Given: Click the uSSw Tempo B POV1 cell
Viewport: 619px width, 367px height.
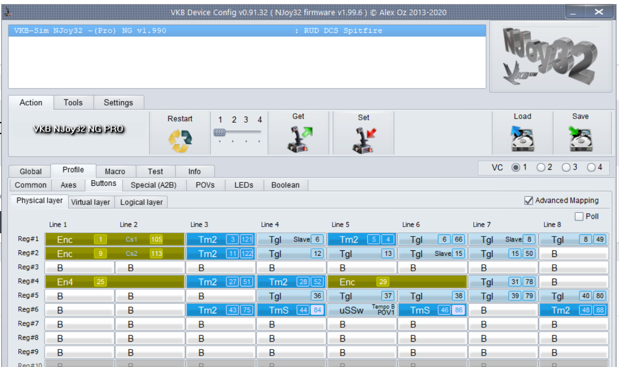Looking at the screenshot, I should 362,310.
